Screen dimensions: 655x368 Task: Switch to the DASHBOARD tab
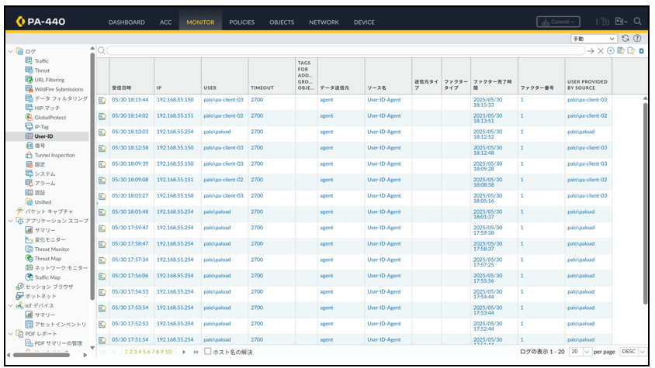[x=126, y=22]
